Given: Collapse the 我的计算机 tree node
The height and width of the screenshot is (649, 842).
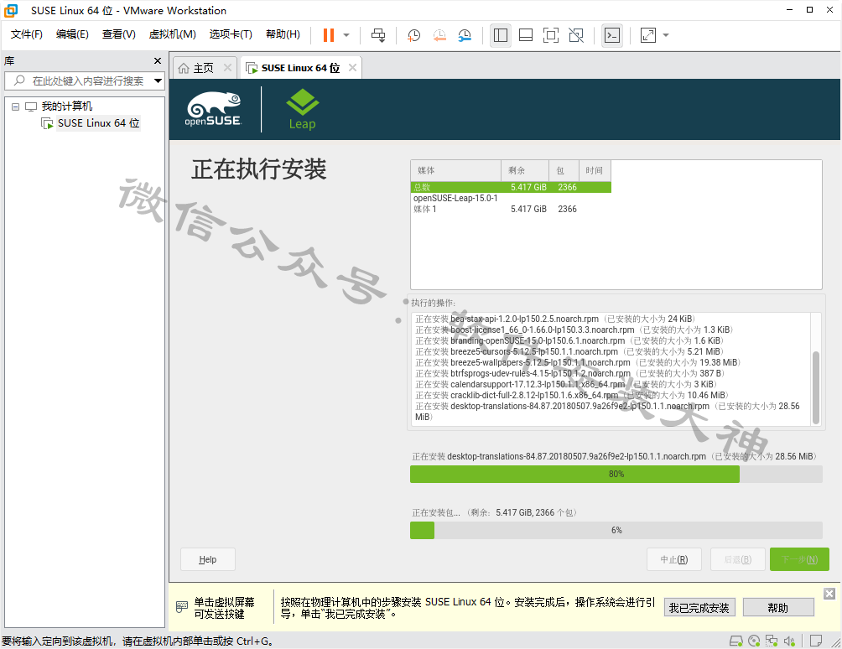Looking at the screenshot, I should click(16, 106).
